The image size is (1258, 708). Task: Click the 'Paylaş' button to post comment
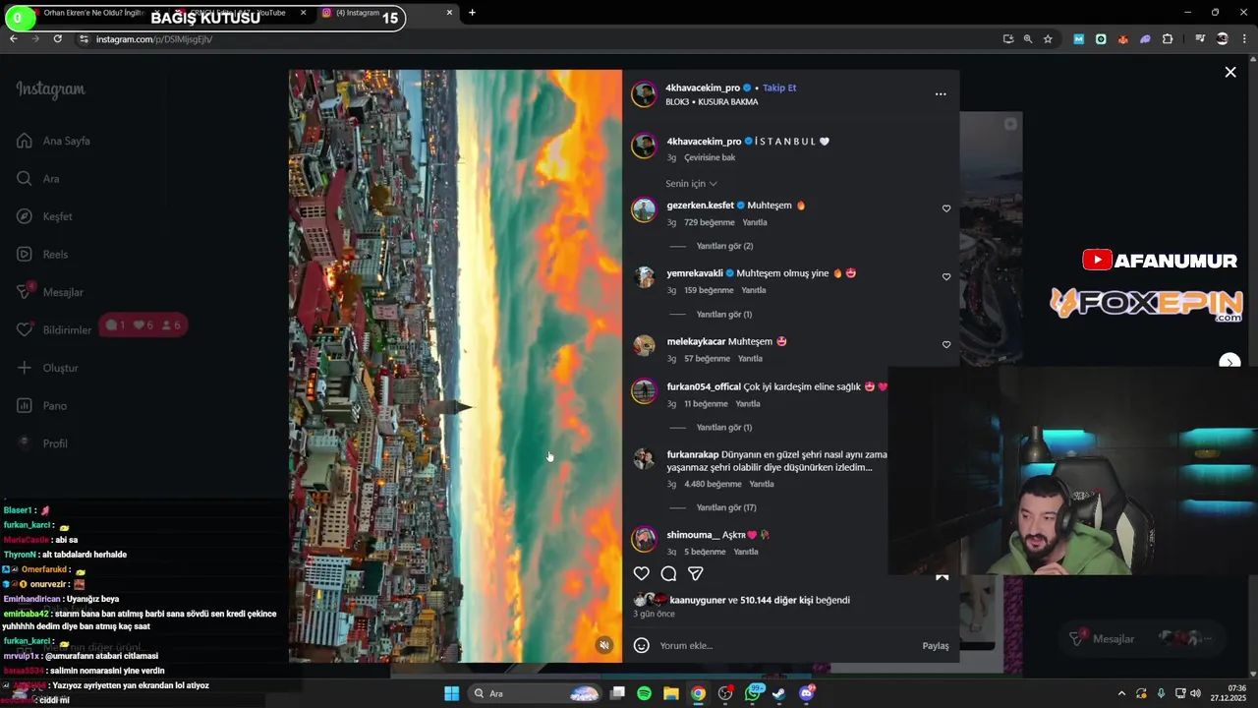coord(936,646)
